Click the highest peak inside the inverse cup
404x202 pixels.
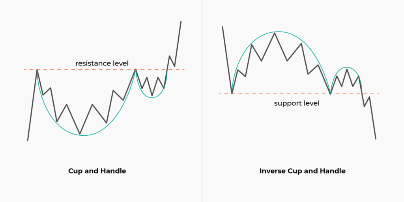[x=275, y=33]
